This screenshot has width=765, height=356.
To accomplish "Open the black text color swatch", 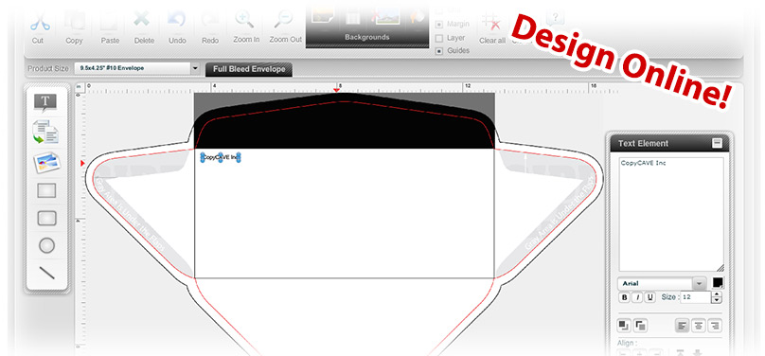I will tap(719, 283).
